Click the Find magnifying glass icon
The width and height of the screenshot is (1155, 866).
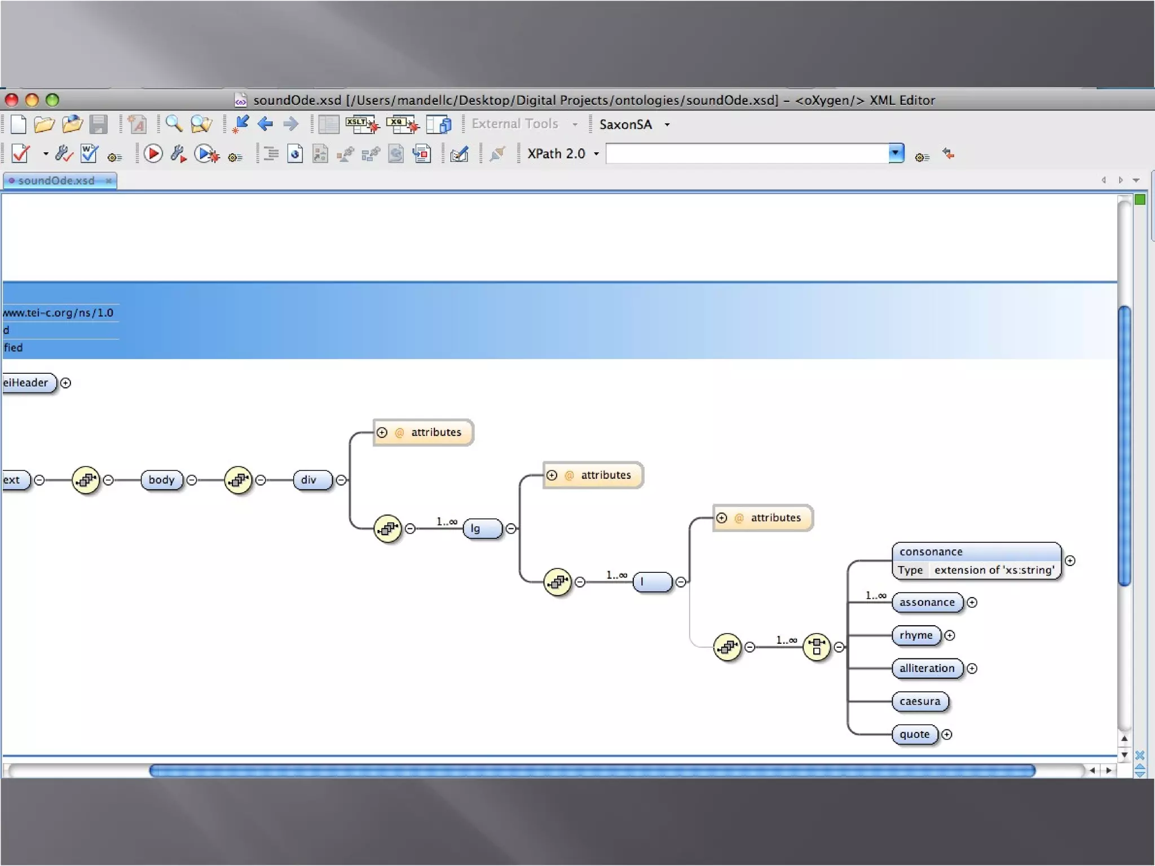[173, 124]
